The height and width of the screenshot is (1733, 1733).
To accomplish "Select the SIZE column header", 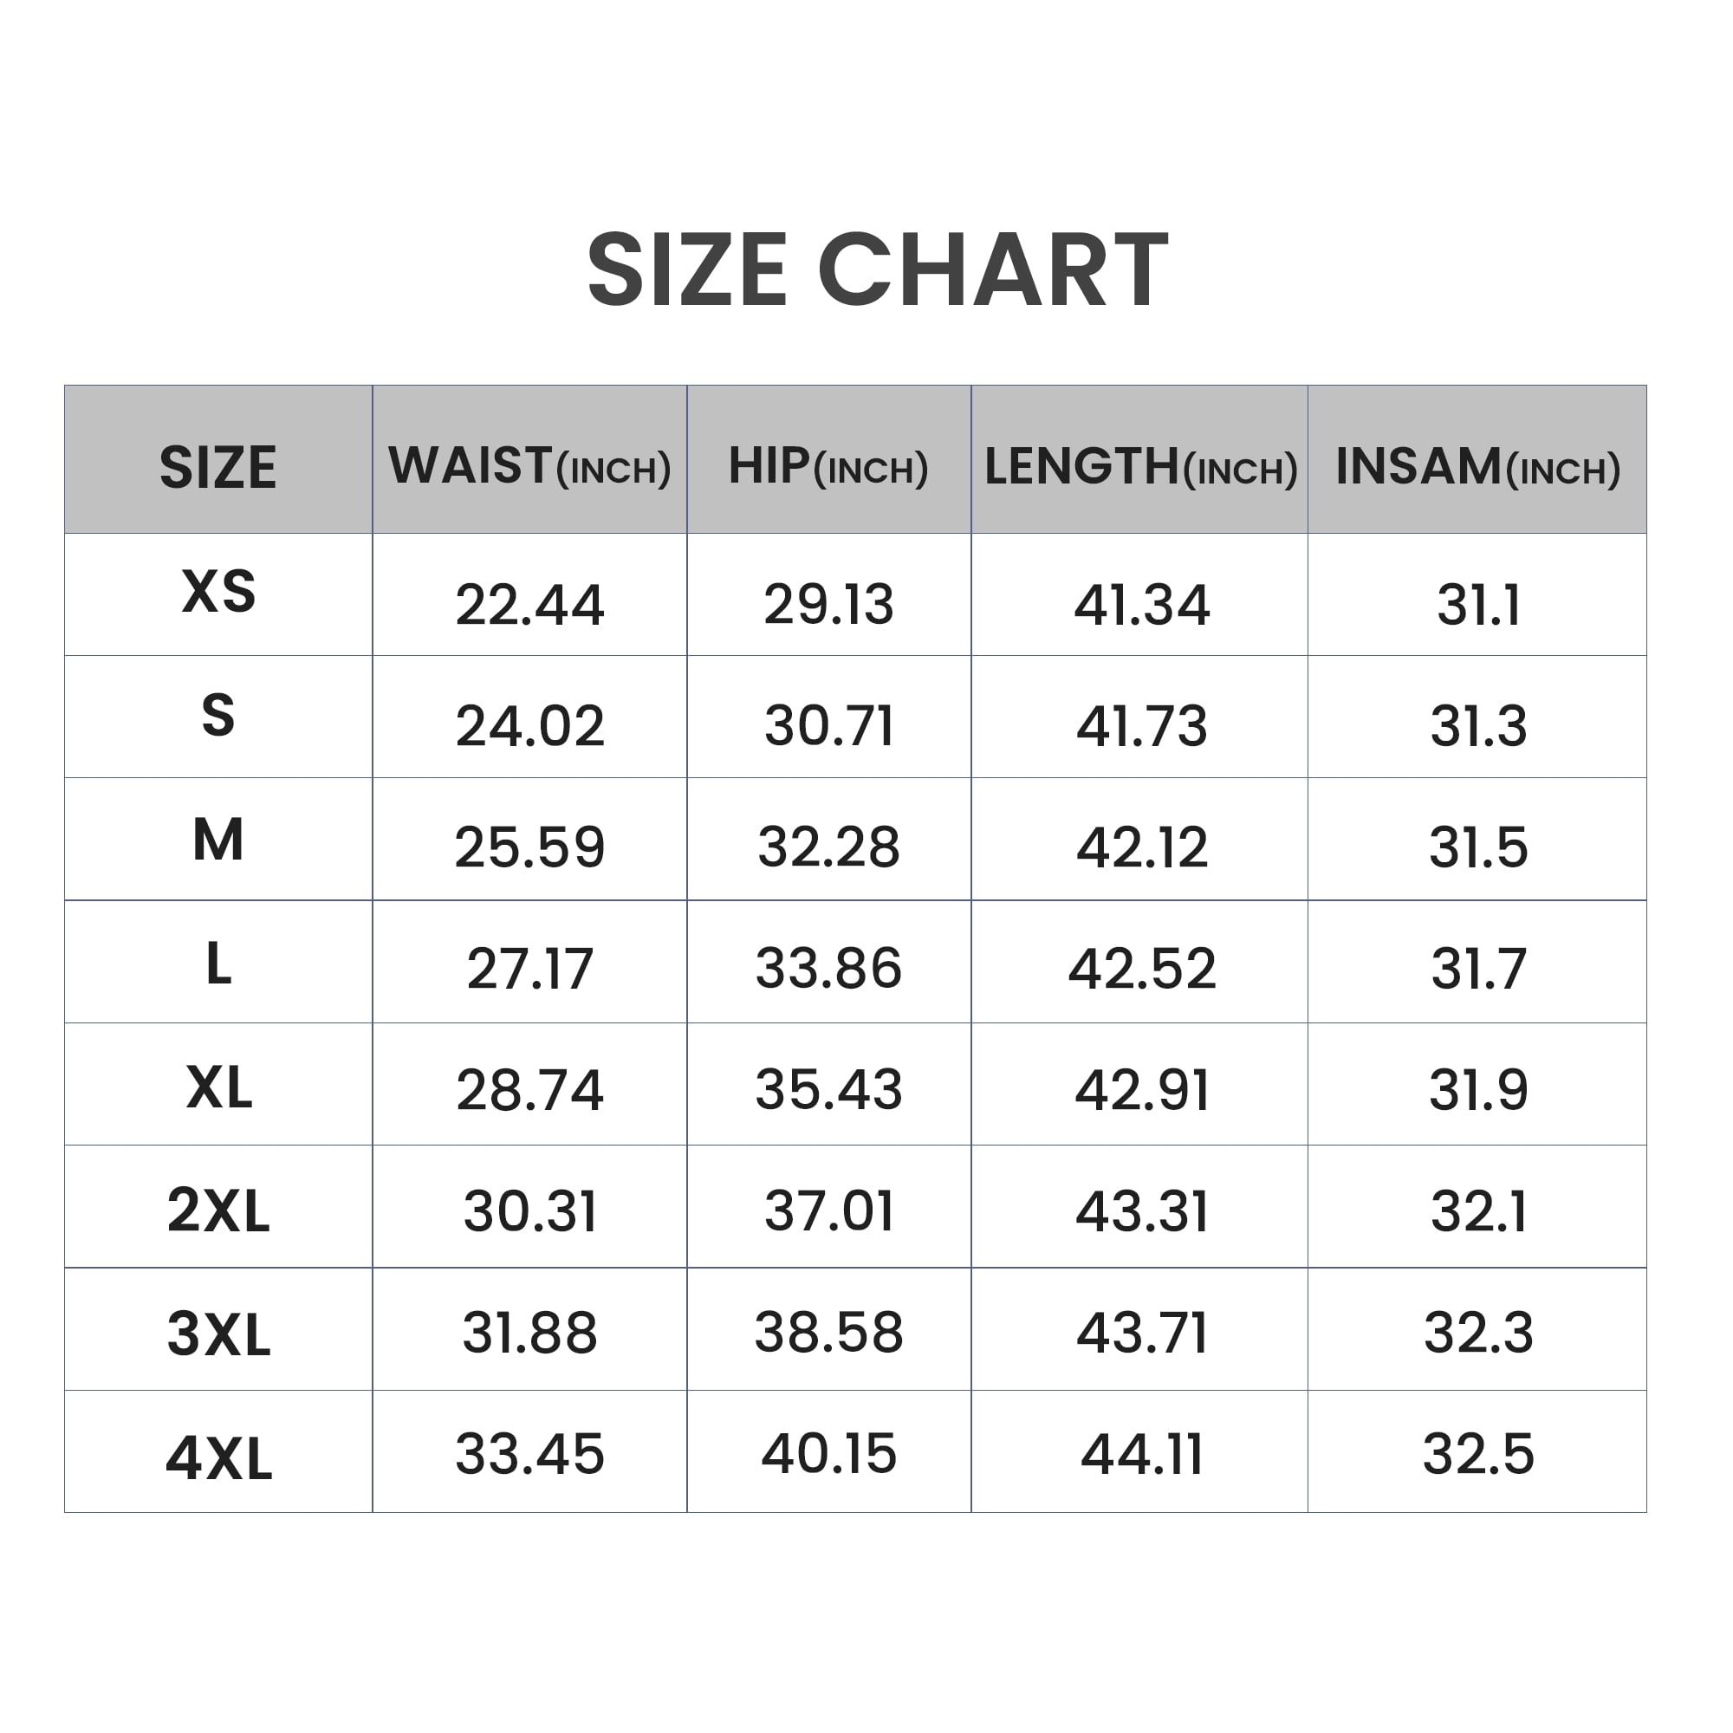I will coord(218,467).
